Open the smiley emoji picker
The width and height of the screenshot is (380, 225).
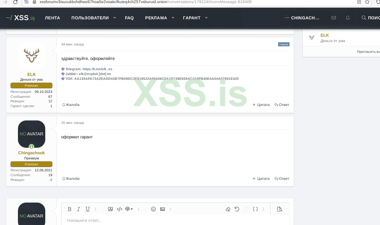point(153,209)
